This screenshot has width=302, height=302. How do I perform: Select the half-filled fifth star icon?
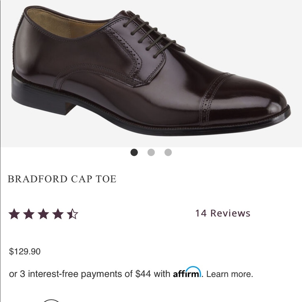point(72,214)
